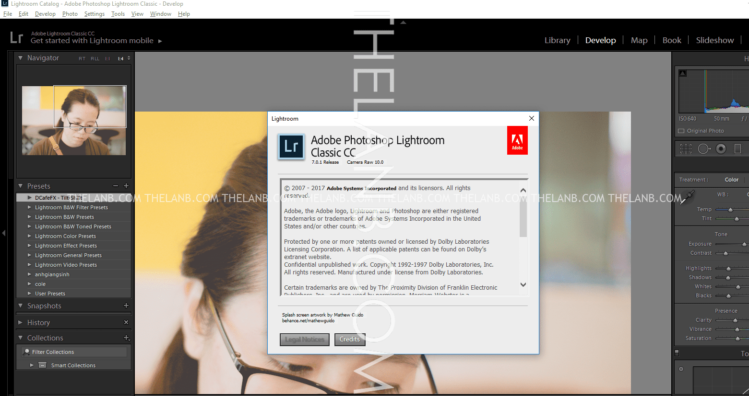Click the Temp slider handle
This screenshot has height=396, width=749.
[x=730, y=210]
